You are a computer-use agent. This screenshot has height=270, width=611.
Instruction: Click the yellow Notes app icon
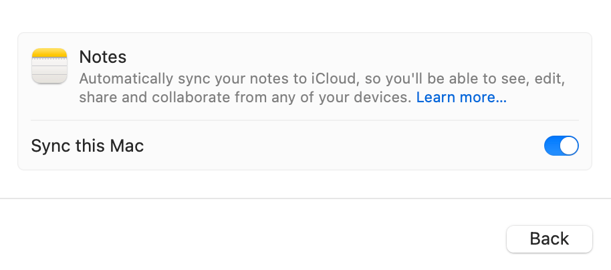pyautogui.click(x=49, y=66)
